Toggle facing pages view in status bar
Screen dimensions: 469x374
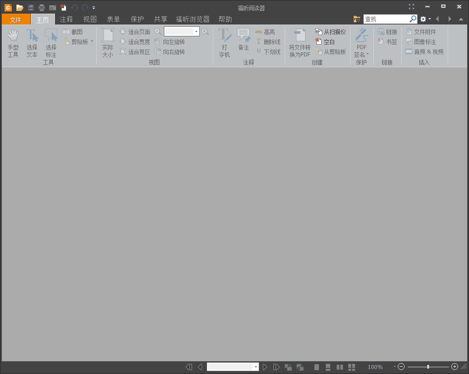tap(340, 367)
